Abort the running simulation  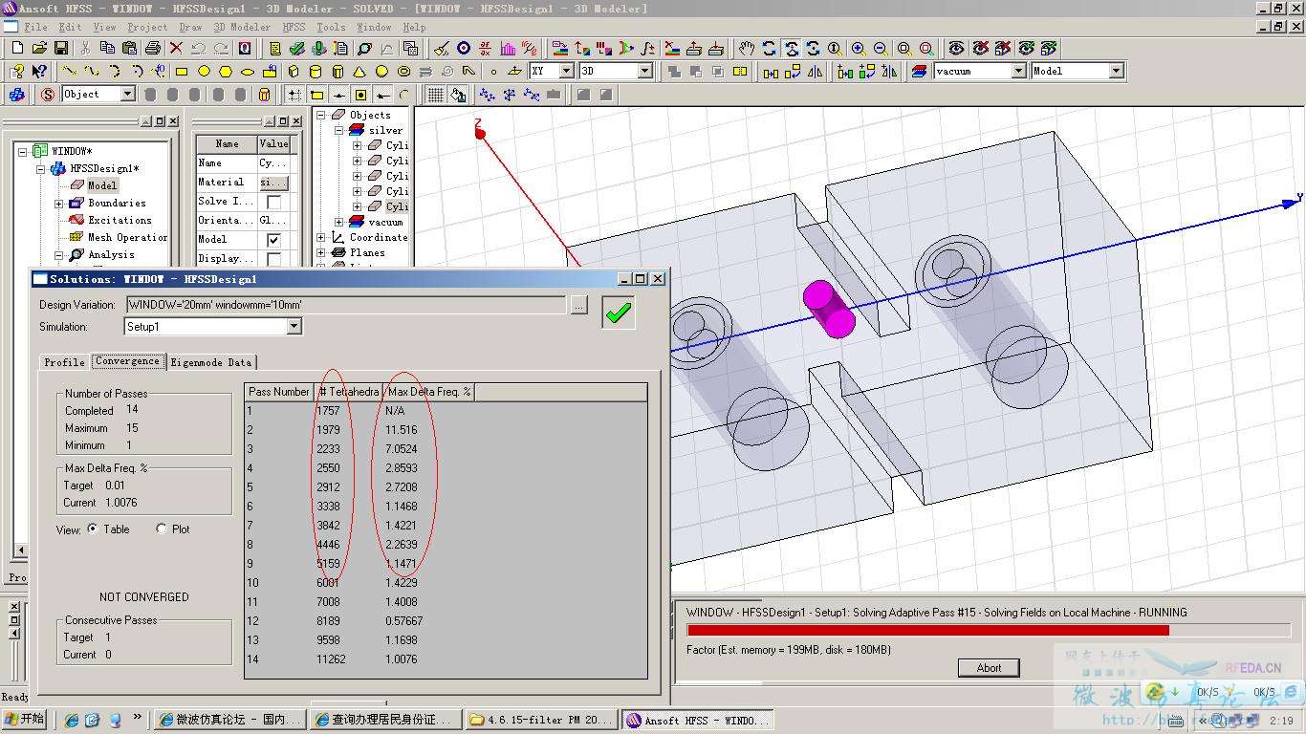(990, 668)
